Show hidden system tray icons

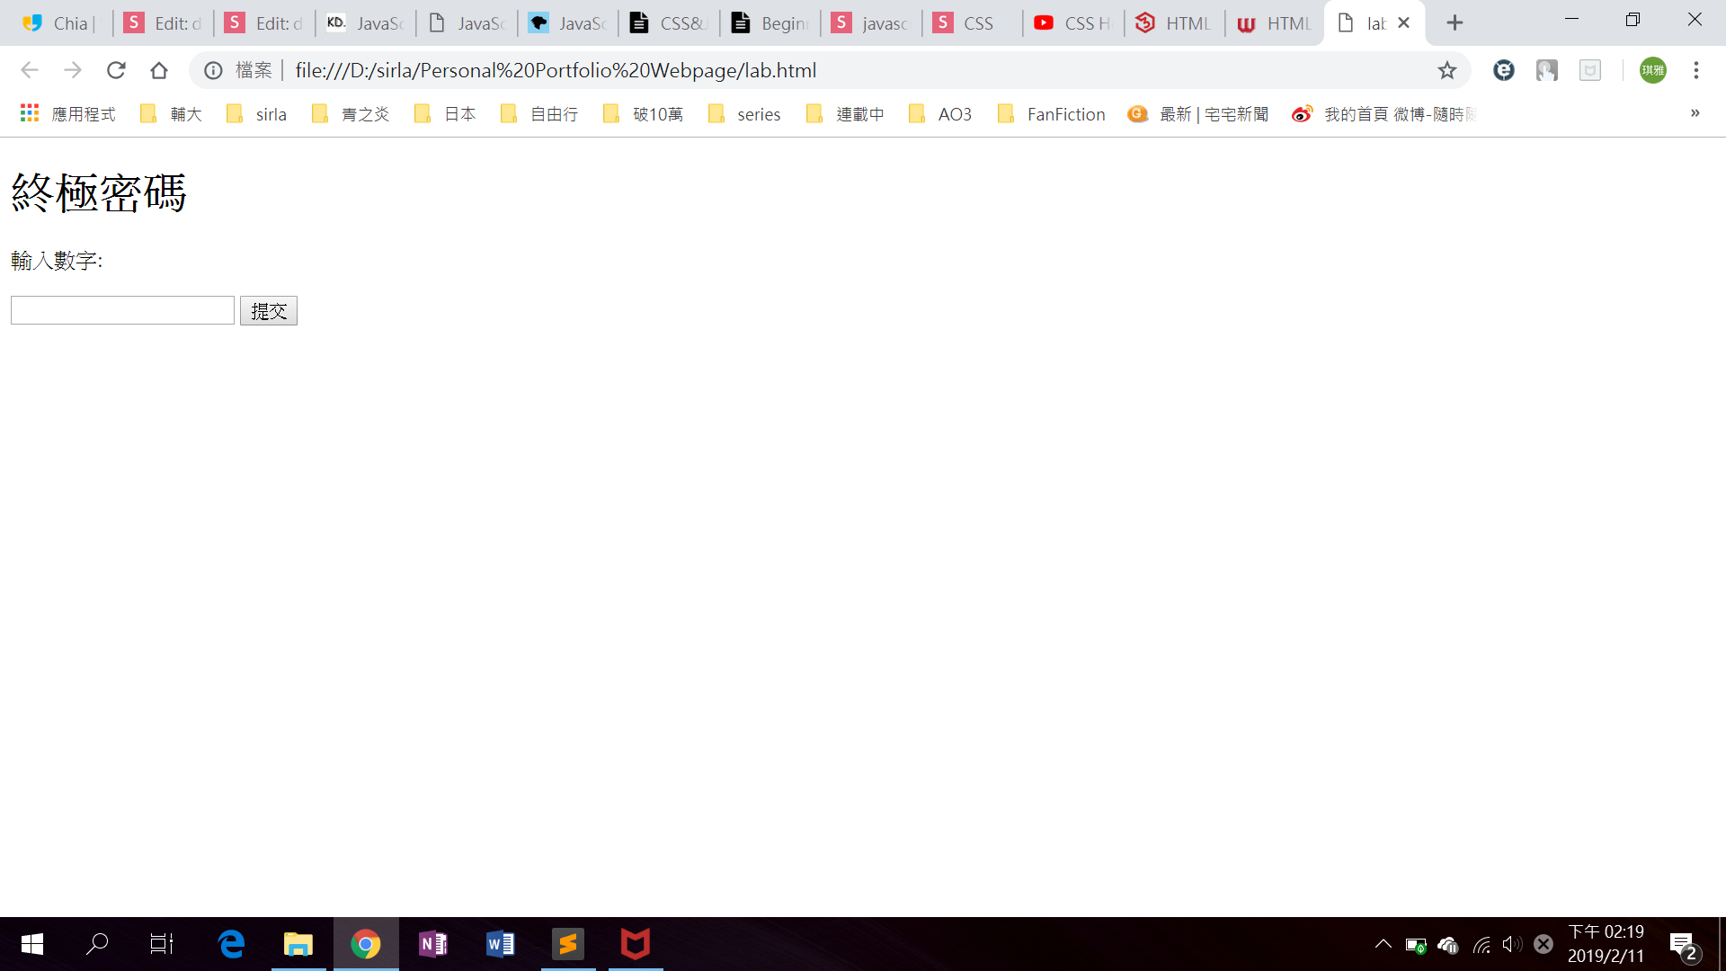pos(1383,944)
